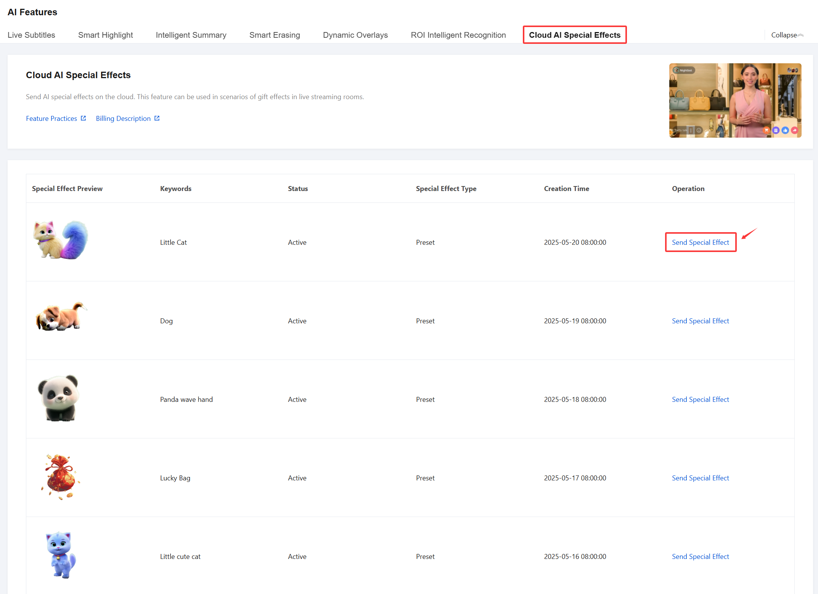
Task: Switch to Live Subtitles tab
Action: point(31,35)
